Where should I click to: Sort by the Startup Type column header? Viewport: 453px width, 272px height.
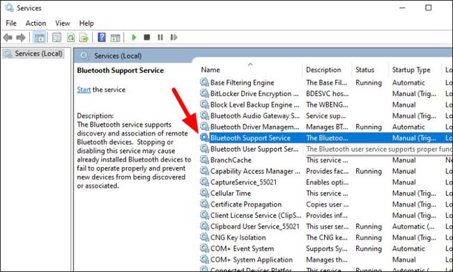coord(411,70)
